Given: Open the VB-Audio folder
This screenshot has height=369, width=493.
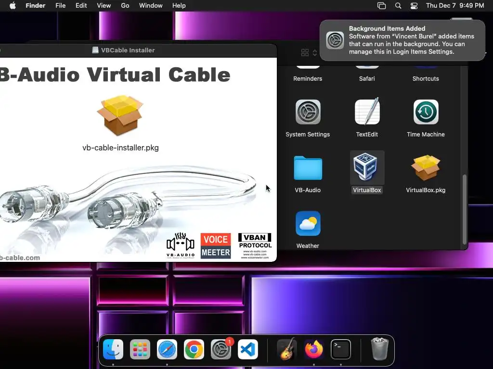Looking at the screenshot, I should coord(308,168).
